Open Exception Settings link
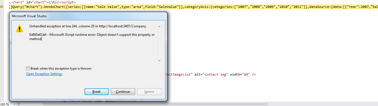 [x=44, y=74]
